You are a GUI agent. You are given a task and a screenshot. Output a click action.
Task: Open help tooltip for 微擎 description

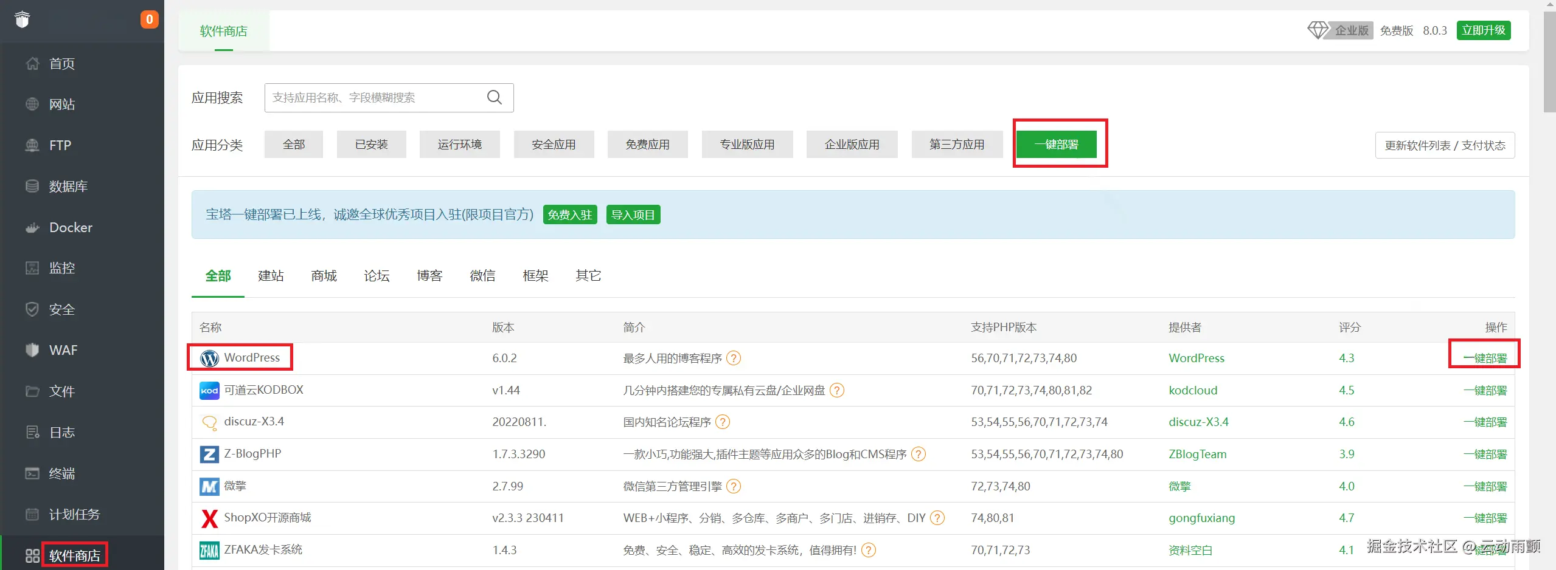point(734,486)
